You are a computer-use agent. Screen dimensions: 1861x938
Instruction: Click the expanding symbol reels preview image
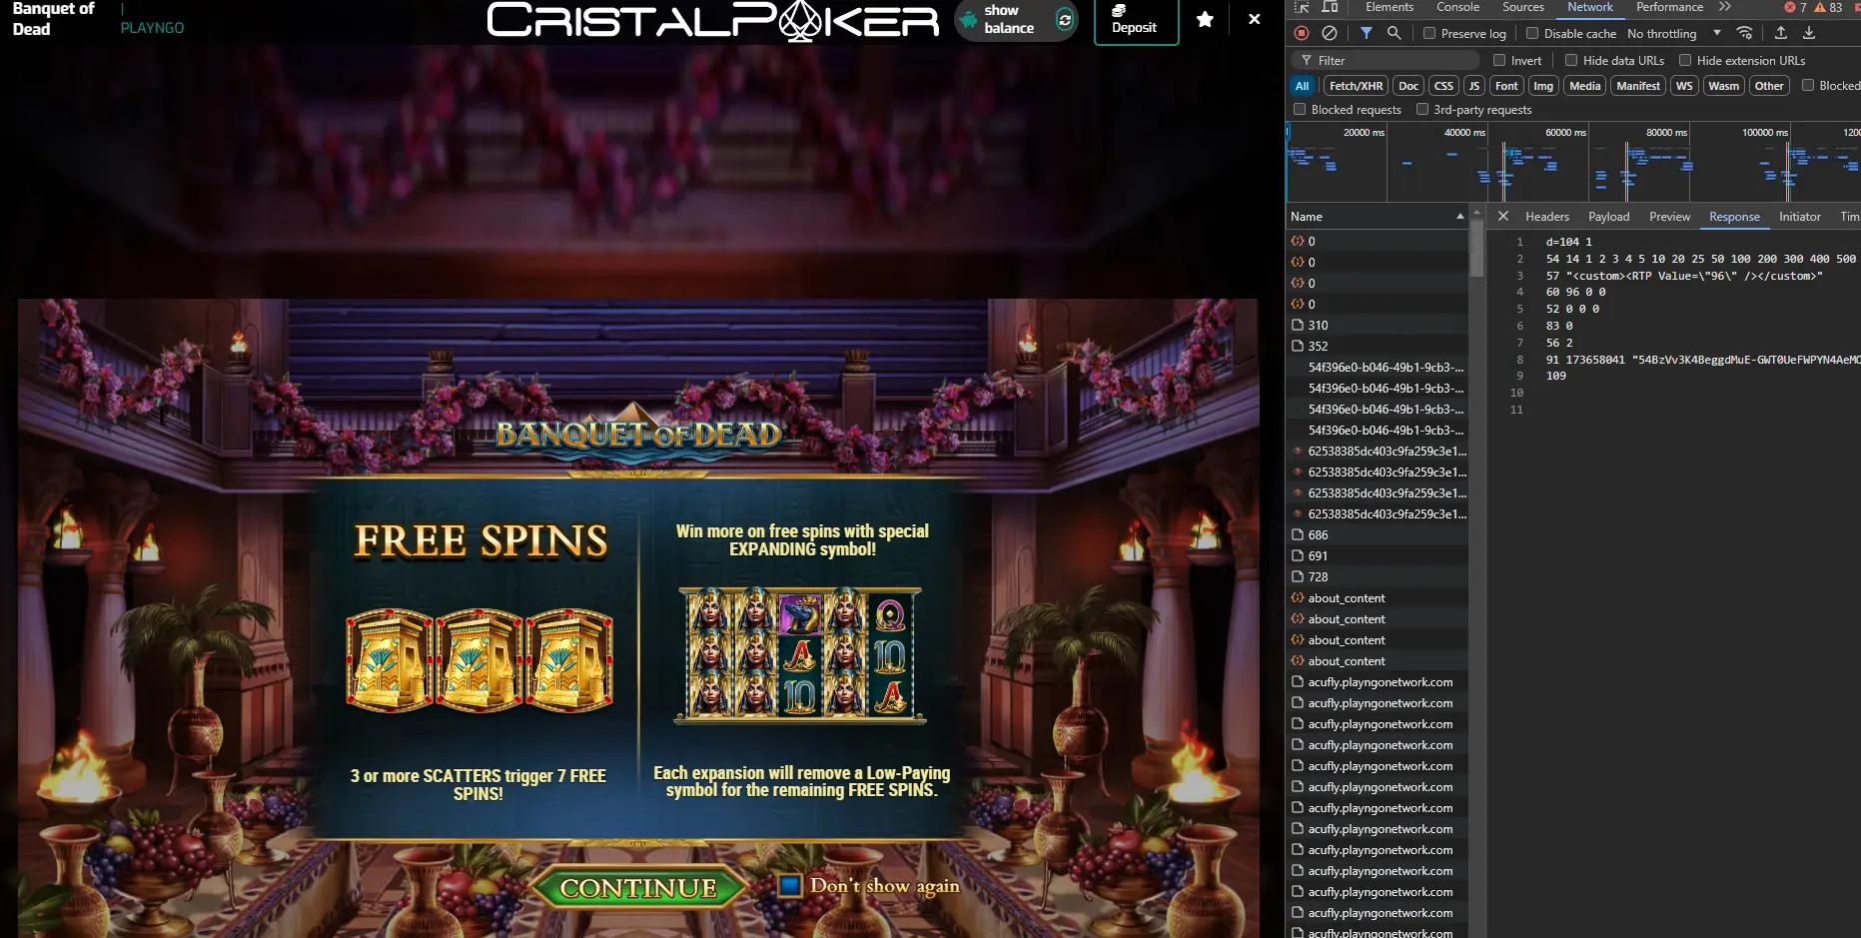tap(800, 655)
